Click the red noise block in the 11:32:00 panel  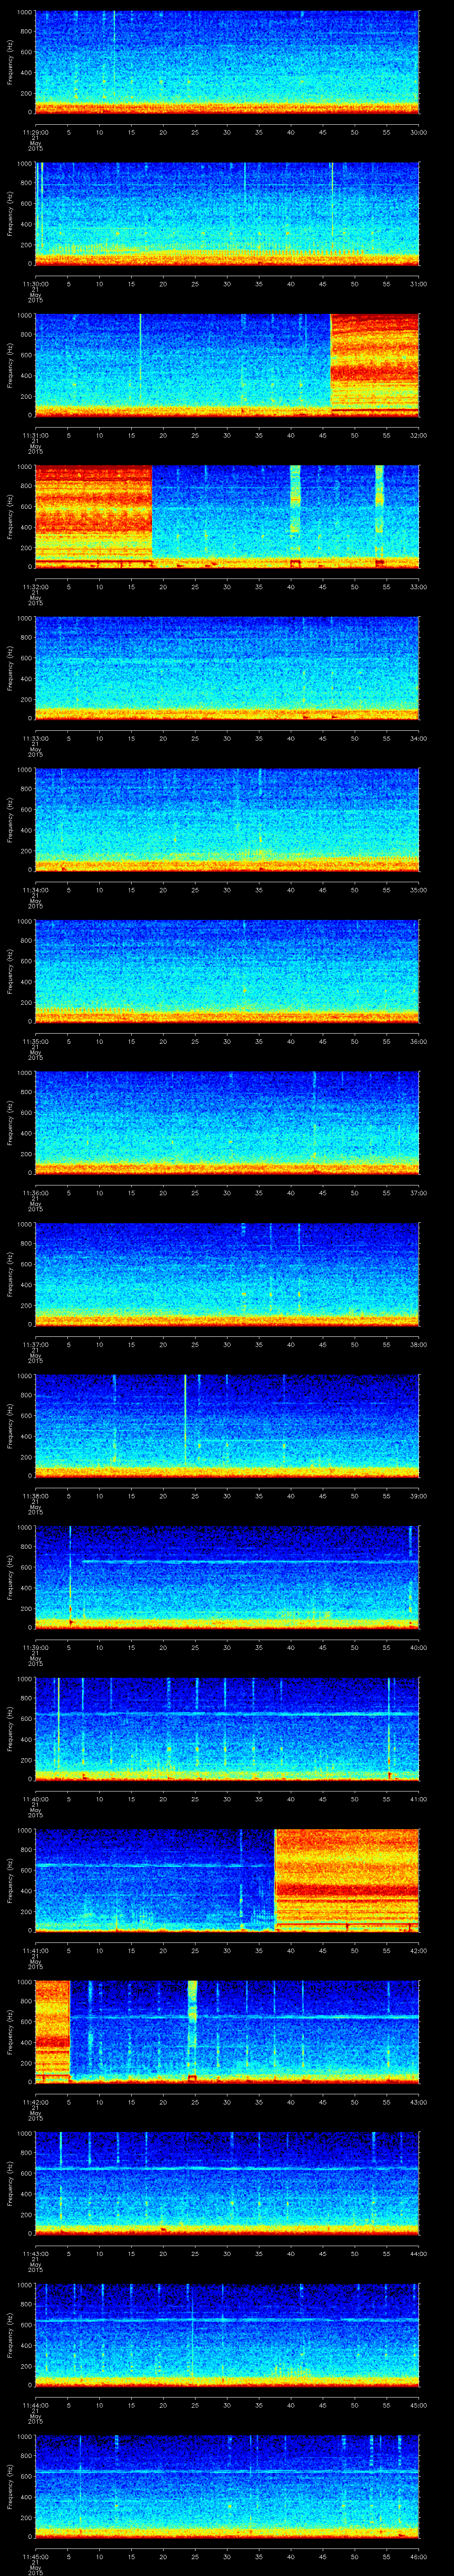pyautogui.click(x=94, y=516)
